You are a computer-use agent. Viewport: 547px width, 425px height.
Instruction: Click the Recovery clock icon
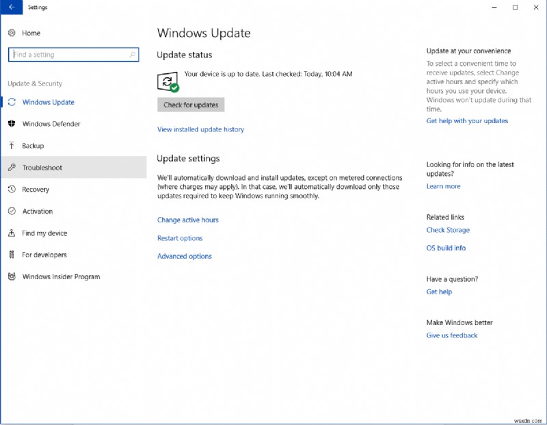(x=12, y=190)
